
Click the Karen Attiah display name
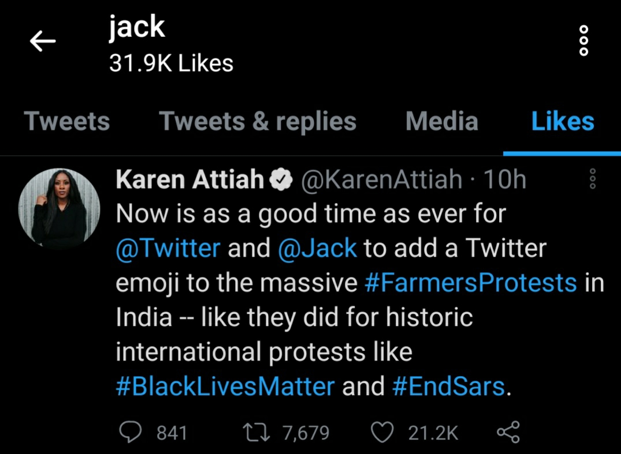click(x=190, y=181)
